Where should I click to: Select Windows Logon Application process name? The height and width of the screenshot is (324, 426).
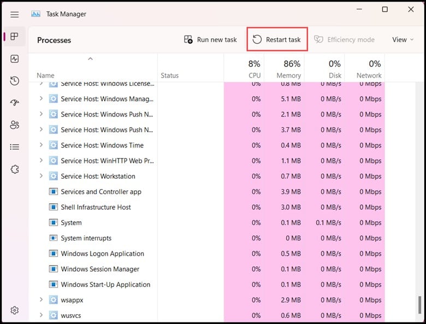tap(103, 254)
